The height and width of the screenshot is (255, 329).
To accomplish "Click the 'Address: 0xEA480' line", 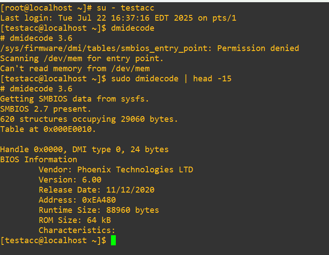I will [77, 200].
